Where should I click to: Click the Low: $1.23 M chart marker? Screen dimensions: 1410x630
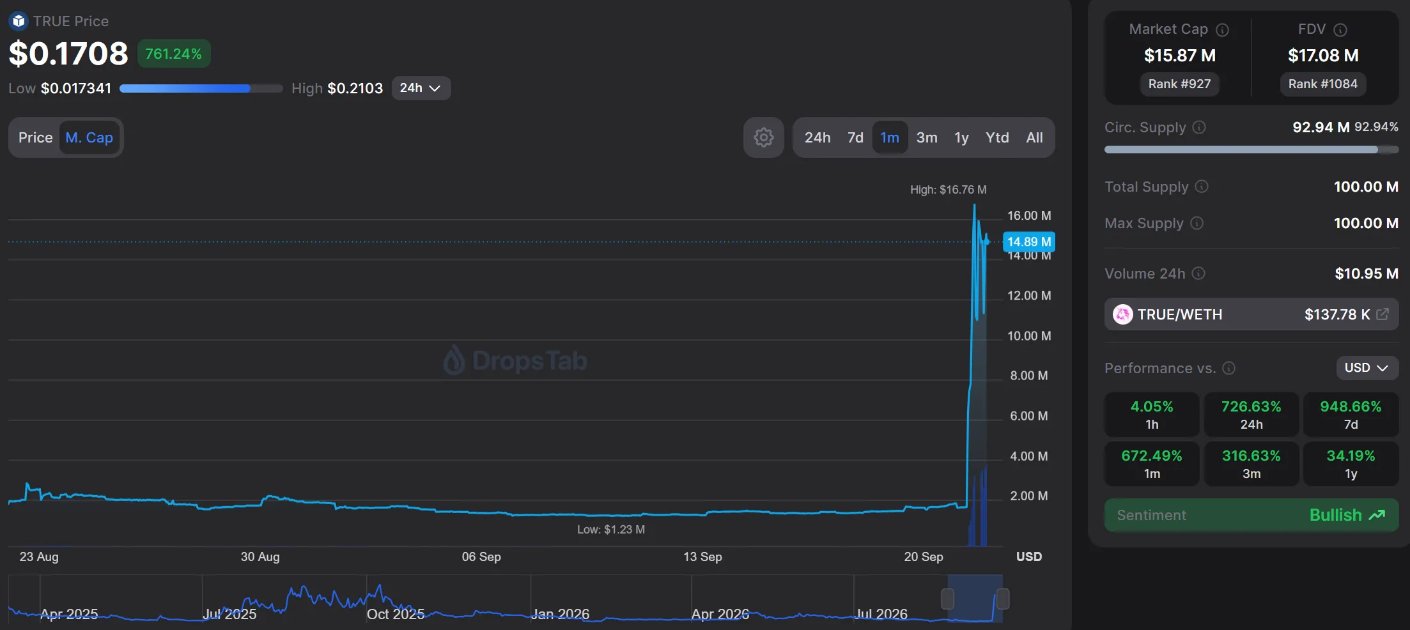pyautogui.click(x=611, y=530)
